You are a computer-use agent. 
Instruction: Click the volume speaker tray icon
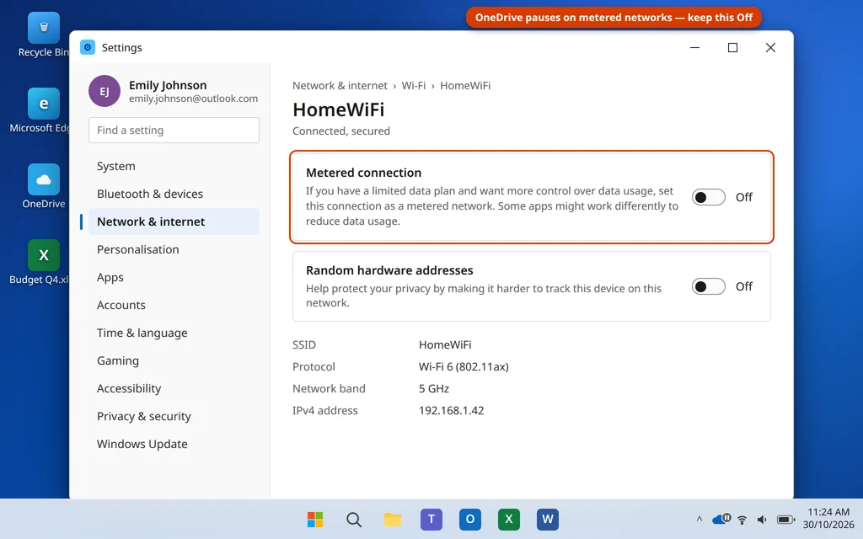click(x=762, y=519)
